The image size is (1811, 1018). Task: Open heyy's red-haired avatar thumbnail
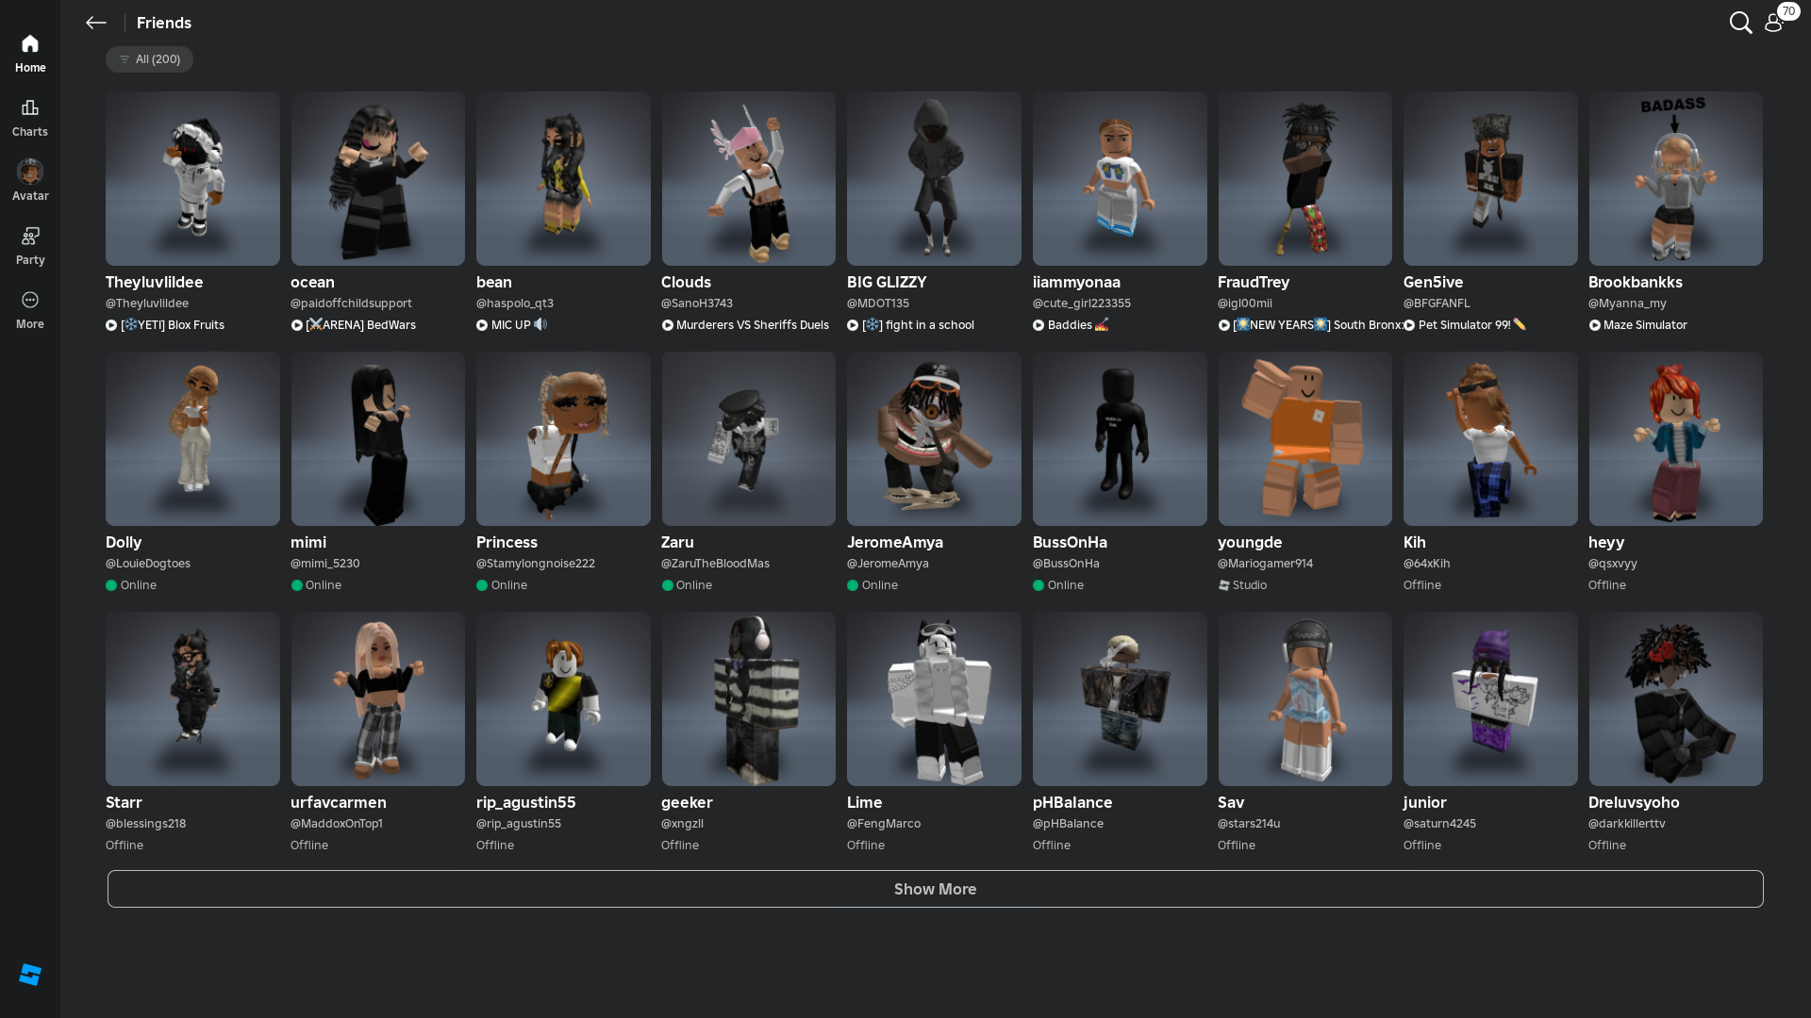click(1675, 438)
